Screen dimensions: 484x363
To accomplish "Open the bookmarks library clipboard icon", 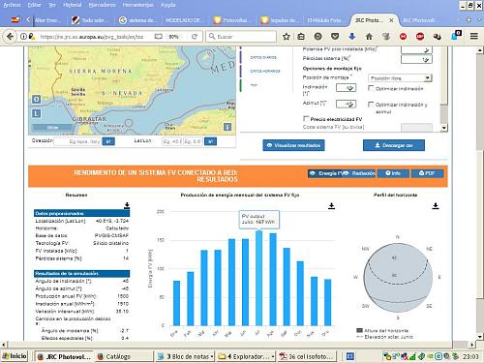I will [301, 37].
